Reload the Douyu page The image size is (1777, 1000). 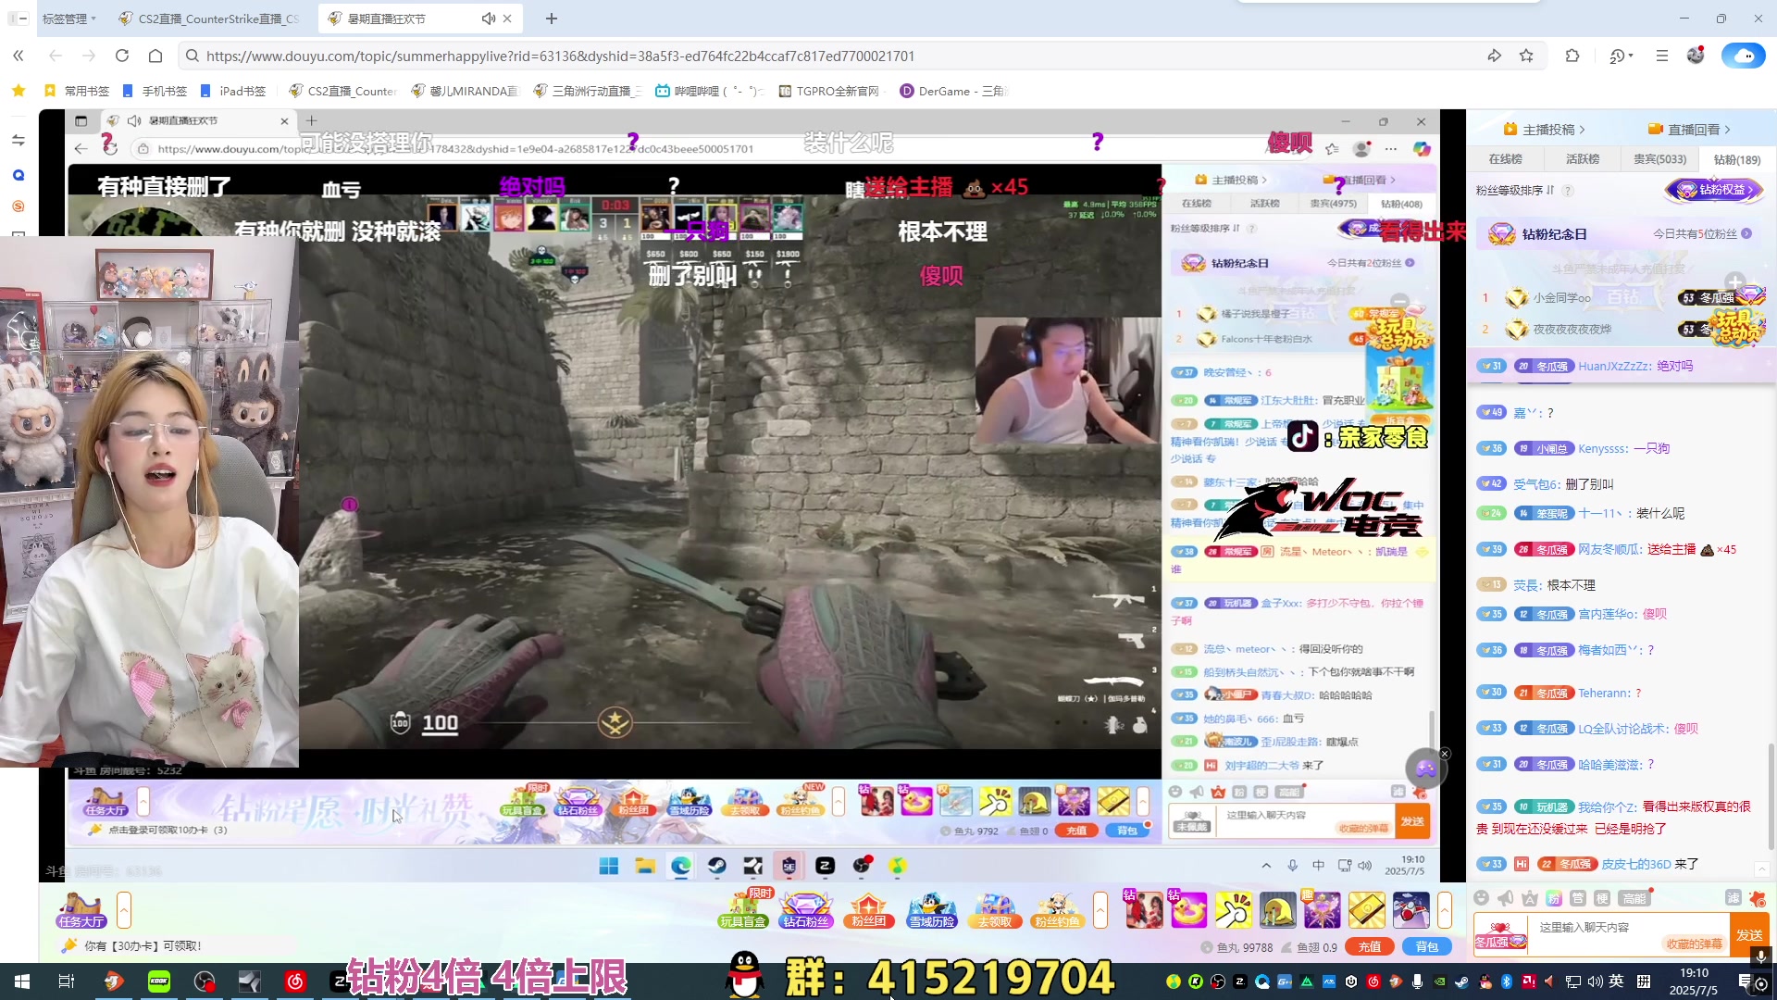click(122, 56)
